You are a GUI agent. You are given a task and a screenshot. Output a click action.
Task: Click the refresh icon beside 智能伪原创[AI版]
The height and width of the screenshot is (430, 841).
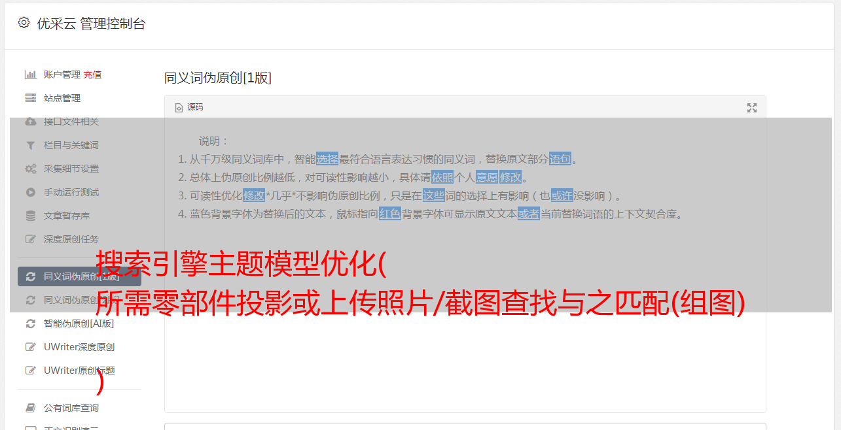coord(30,323)
